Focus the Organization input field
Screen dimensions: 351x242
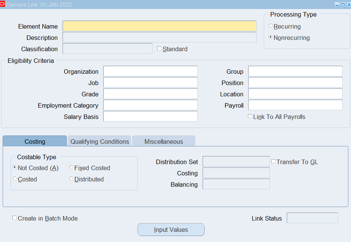click(150, 72)
